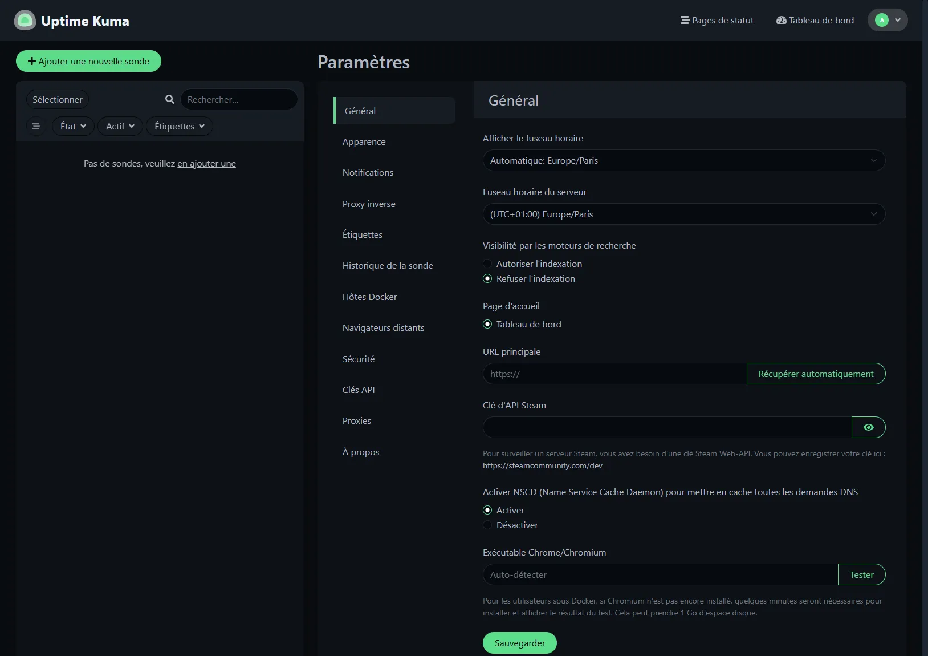Go to Tableau de bord in header
The height and width of the screenshot is (656, 928).
815,21
